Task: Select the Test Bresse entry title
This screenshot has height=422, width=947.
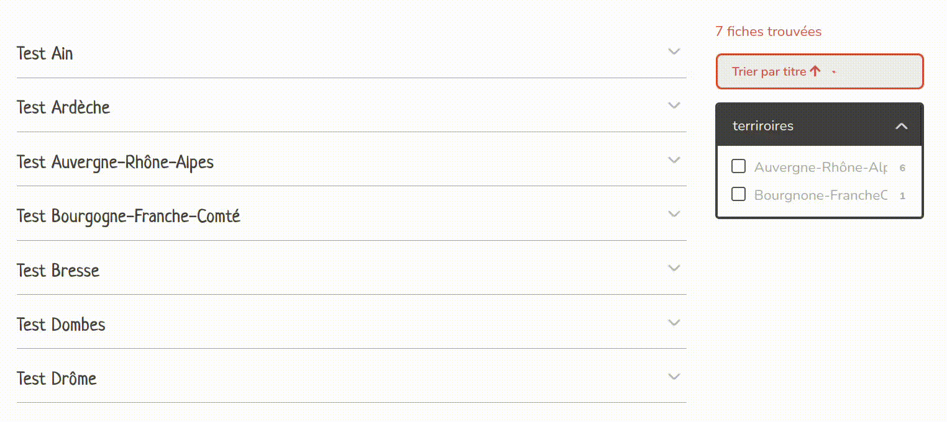Action: (x=58, y=271)
